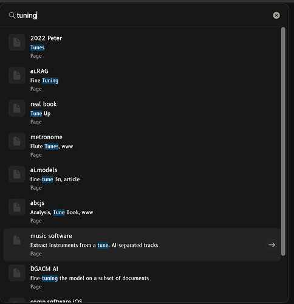Click the results list vertical scrollbar
Screen dimensions: 294x304
coord(283,142)
